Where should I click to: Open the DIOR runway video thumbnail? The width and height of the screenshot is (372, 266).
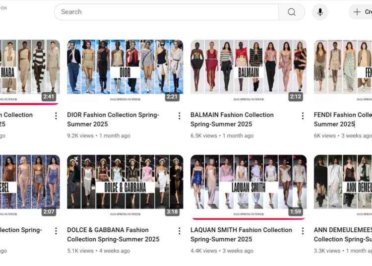[x=125, y=72]
